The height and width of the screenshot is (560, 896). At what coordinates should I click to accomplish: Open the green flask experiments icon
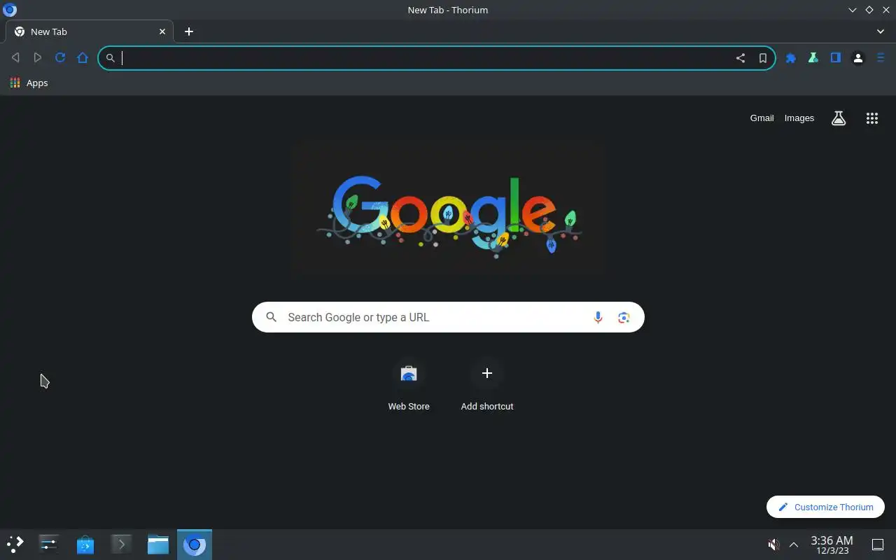(x=813, y=58)
